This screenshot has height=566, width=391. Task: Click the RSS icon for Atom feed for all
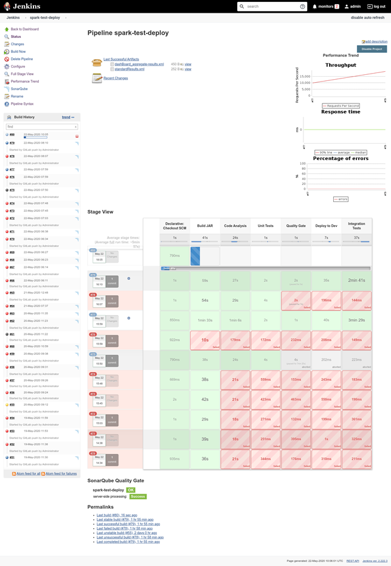14,474
